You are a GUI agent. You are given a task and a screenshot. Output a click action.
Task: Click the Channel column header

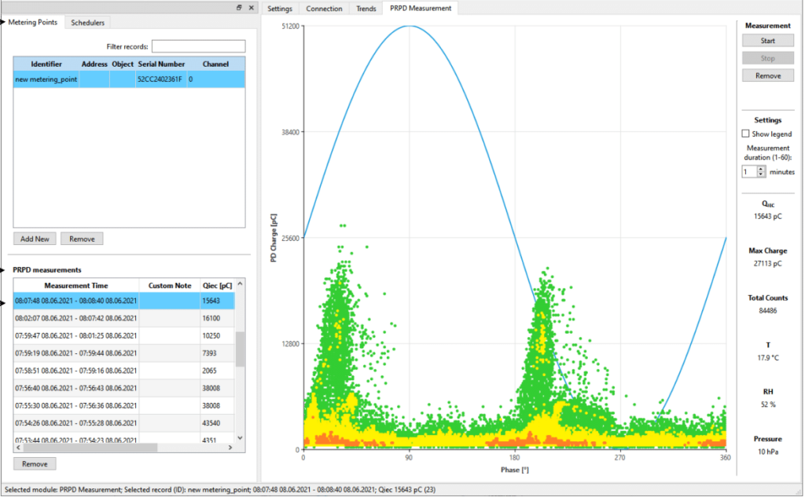pos(215,64)
